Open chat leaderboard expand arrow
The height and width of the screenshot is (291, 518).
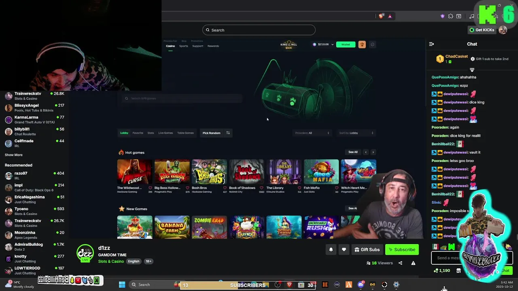point(472,70)
